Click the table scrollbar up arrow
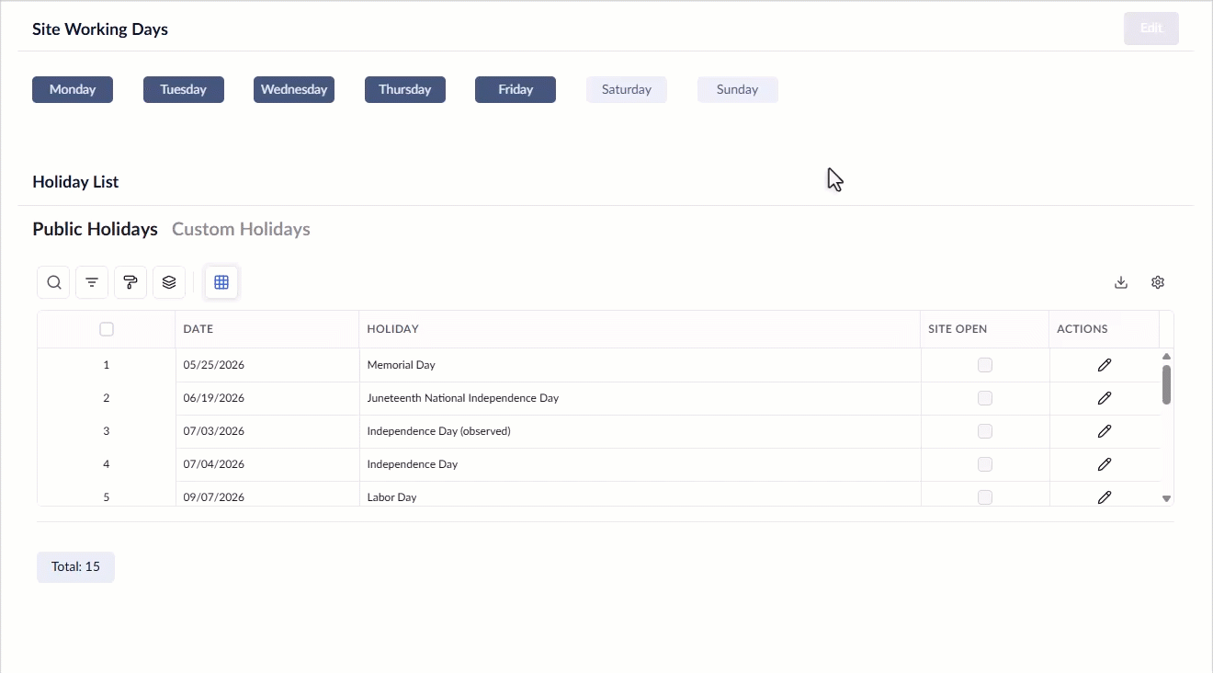The image size is (1213, 673). click(x=1167, y=356)
